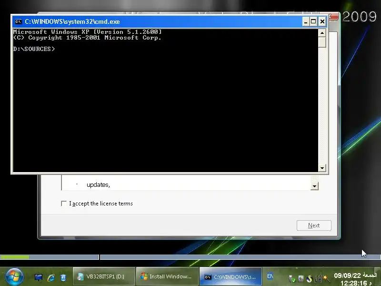
Task: Click the date 09/09/22 in taskbar
Action: pyautogui.click(x=347, y=276)
